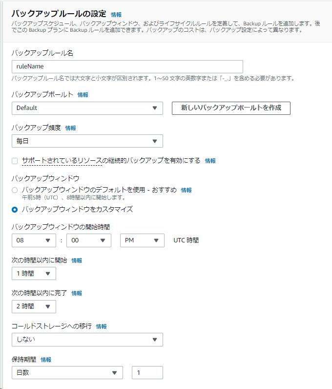Open the バックアップ頻度 毎日 dropdown

[x=87, y=141]
